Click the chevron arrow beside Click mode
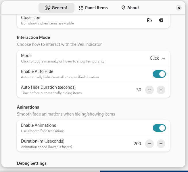 tap(164, 58)
